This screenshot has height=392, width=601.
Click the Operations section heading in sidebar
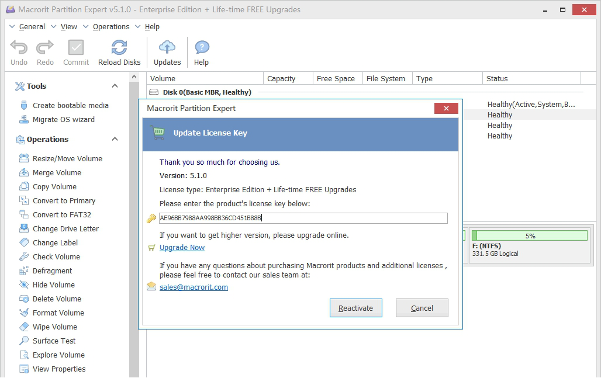pyautogui.click(x=47, y=140)
